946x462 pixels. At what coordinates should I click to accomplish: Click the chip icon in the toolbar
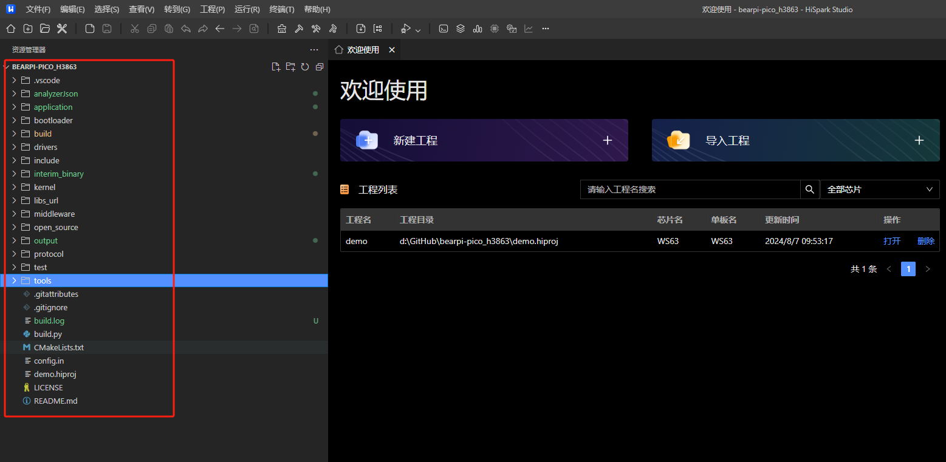click(495, 29)
